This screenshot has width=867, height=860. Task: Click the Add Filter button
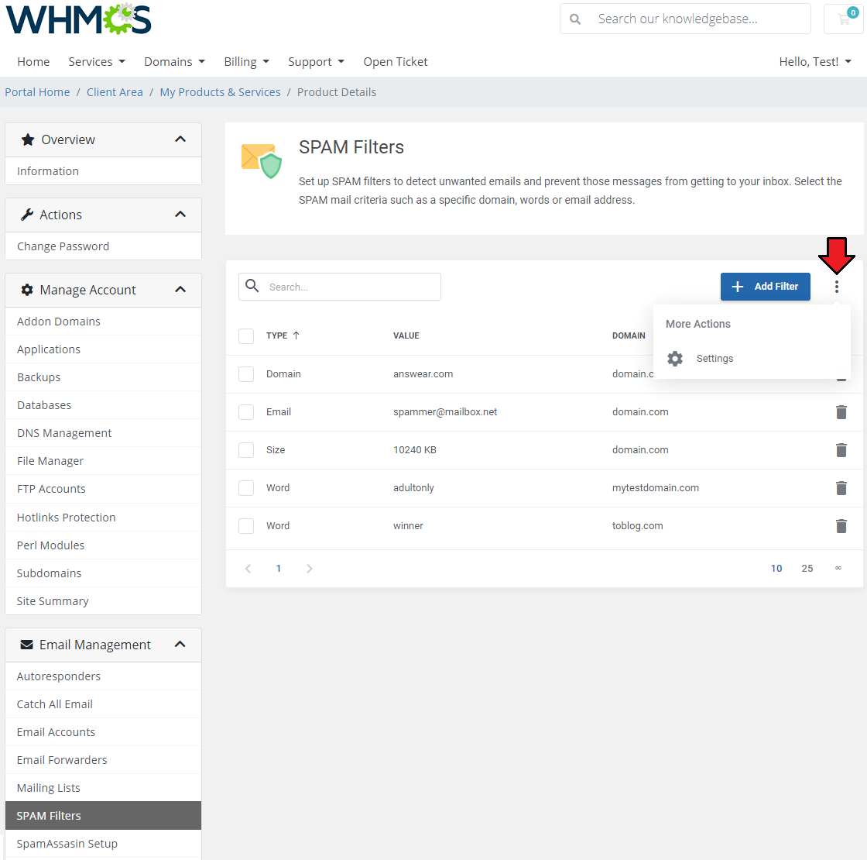(766, 287)
